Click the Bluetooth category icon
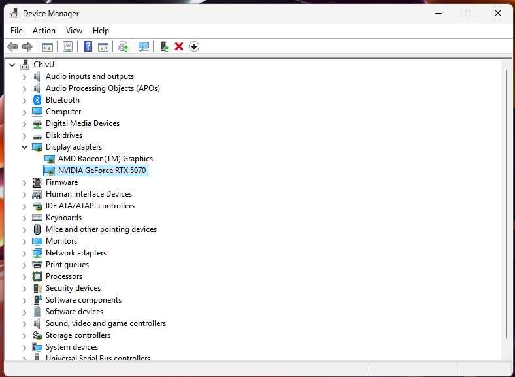The image size is (515, 377). pos(37,100)
